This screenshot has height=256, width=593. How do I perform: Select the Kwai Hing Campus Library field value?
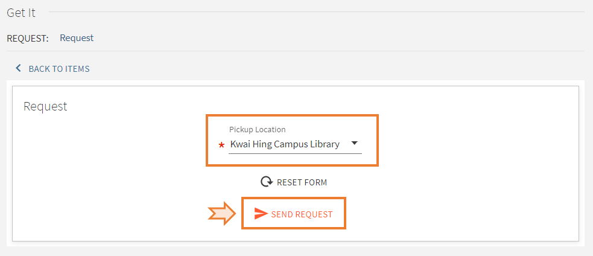click(x=285, y=144)
